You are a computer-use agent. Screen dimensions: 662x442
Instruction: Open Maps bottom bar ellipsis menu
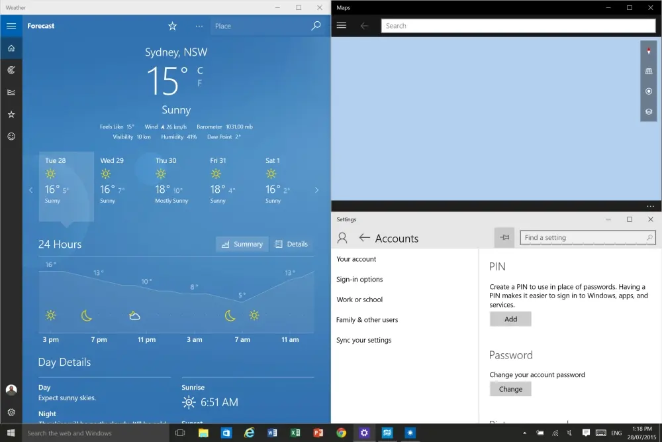650,206
